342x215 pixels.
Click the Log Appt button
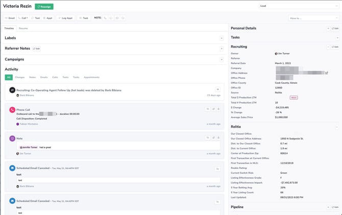click(65, 18)
